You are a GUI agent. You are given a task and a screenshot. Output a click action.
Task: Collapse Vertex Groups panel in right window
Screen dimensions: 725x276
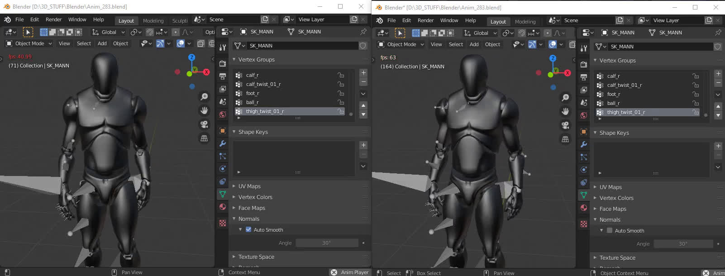[x=617, y=60]
